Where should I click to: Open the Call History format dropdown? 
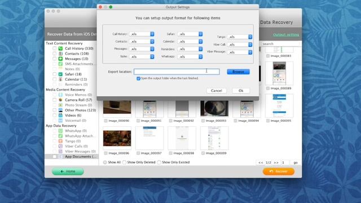pyautogui.click(x=142, y=34)
